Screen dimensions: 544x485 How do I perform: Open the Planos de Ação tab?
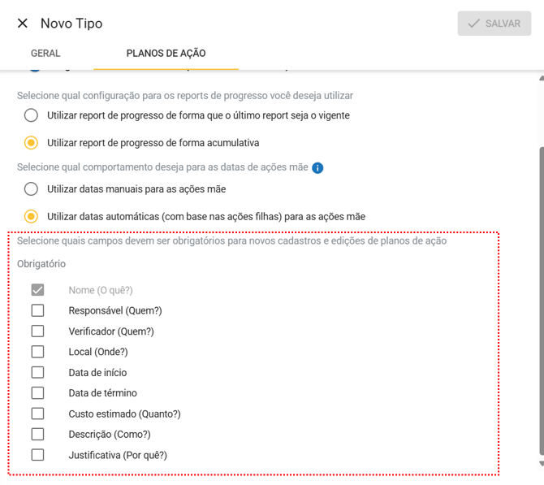click(166, 54)
